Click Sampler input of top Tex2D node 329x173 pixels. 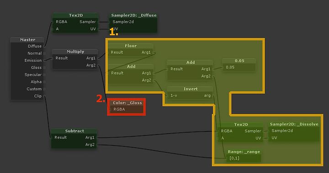point(88,22)
